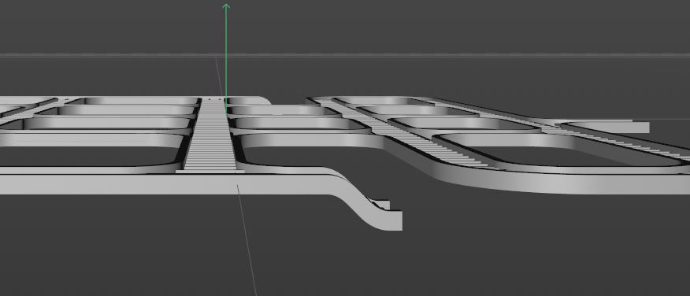
Task: Select small stepped piece behind curved tail
Action: coord(380,205)
